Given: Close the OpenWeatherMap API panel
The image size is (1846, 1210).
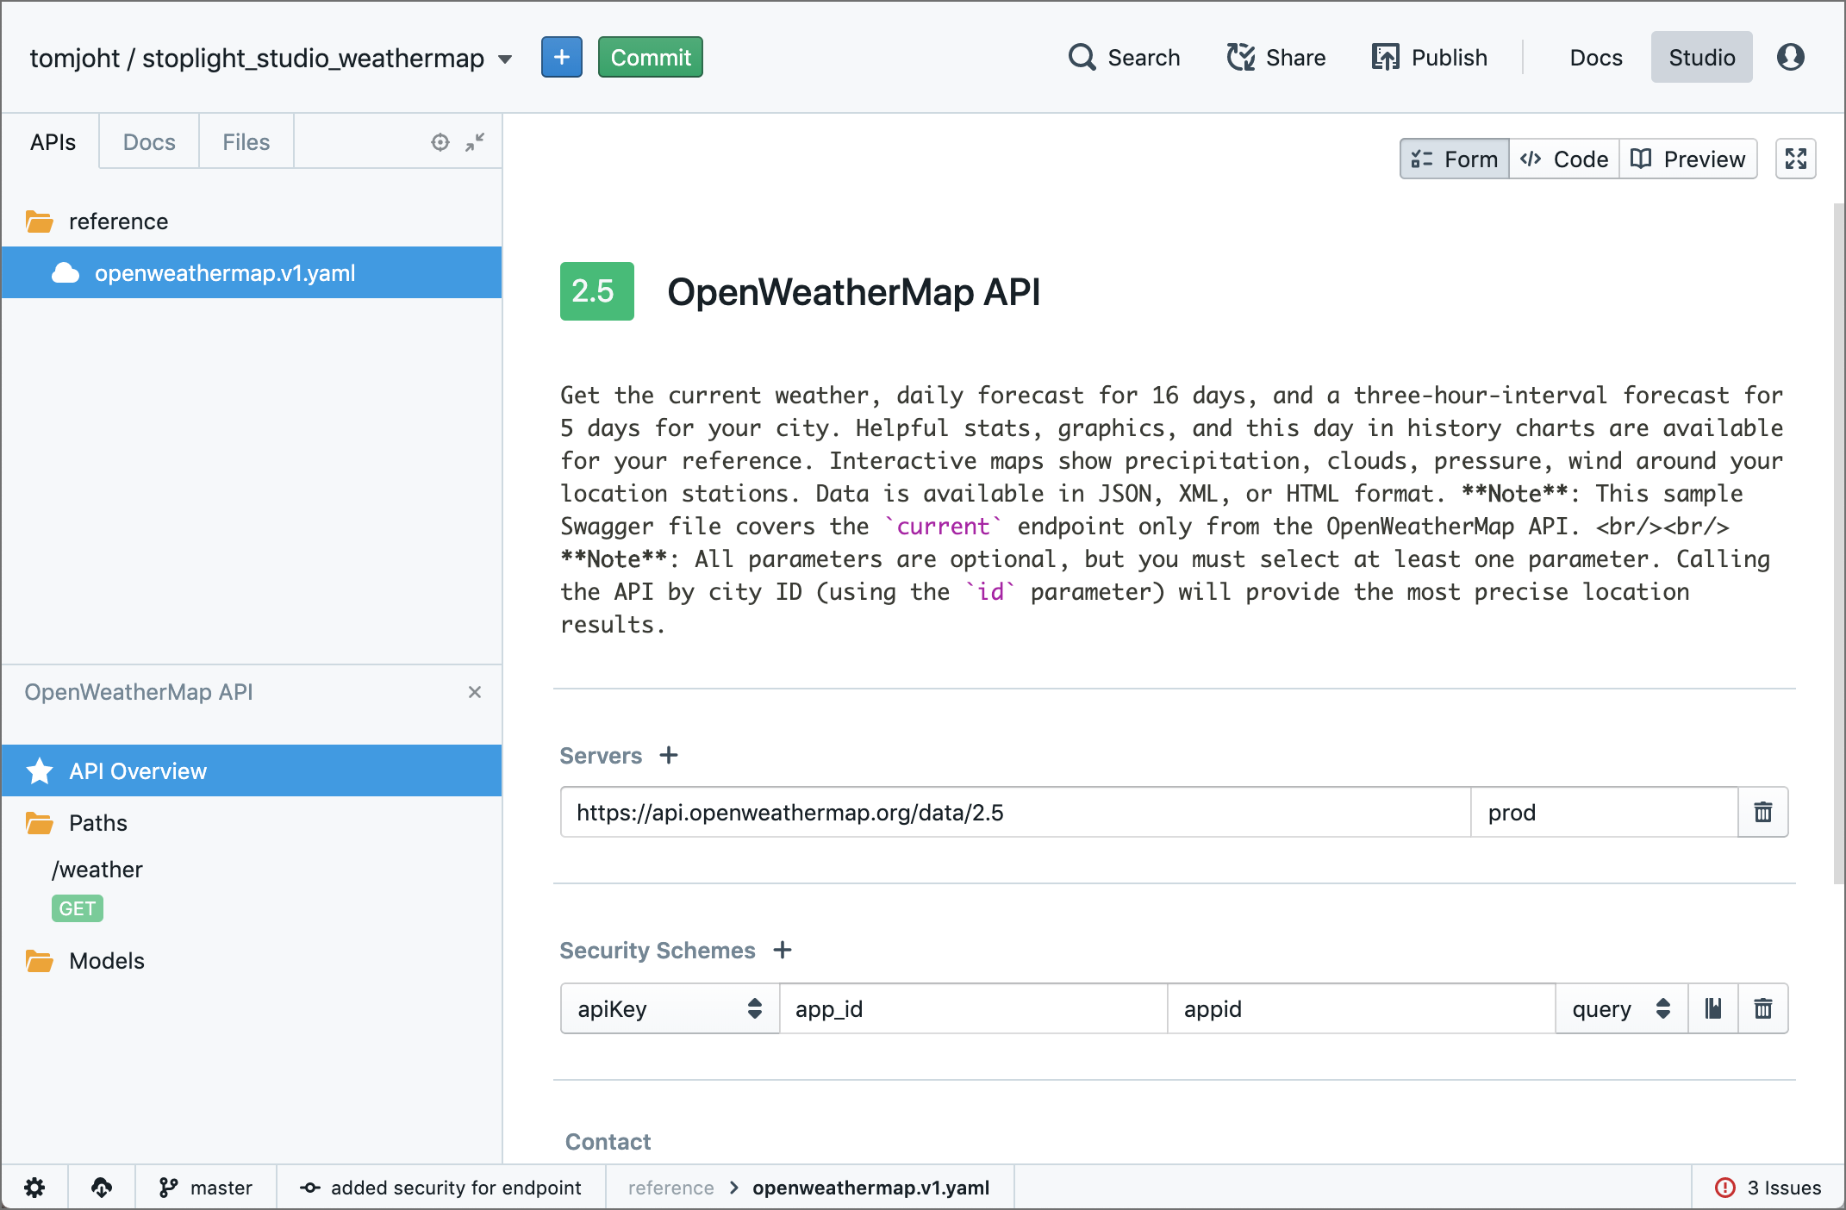Looking at the screenshot, I should pyautogui.click(x=475, y=692).
